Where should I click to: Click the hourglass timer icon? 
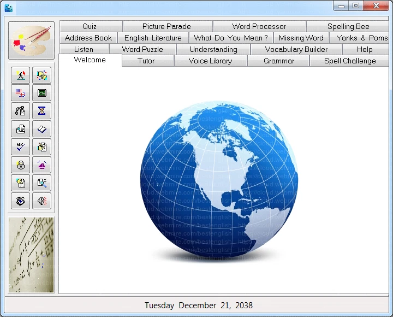(x=41, y=111)
